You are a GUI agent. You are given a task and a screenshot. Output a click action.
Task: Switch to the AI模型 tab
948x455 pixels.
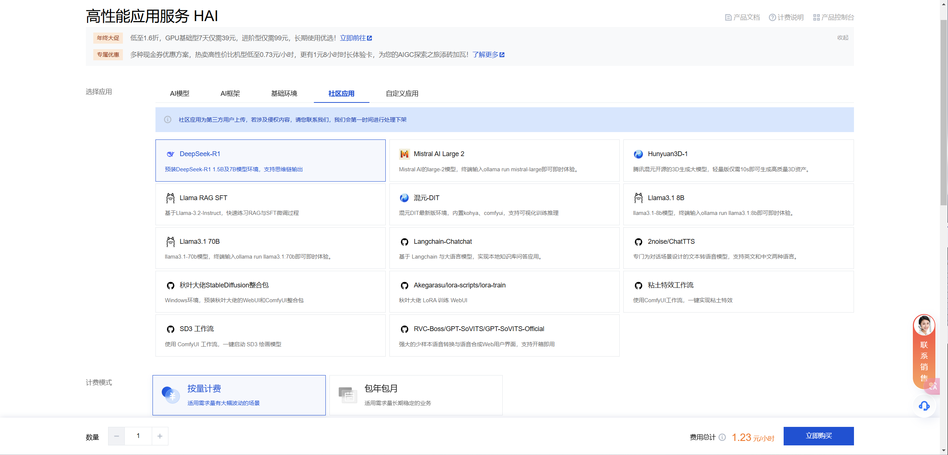coord(180,94)
